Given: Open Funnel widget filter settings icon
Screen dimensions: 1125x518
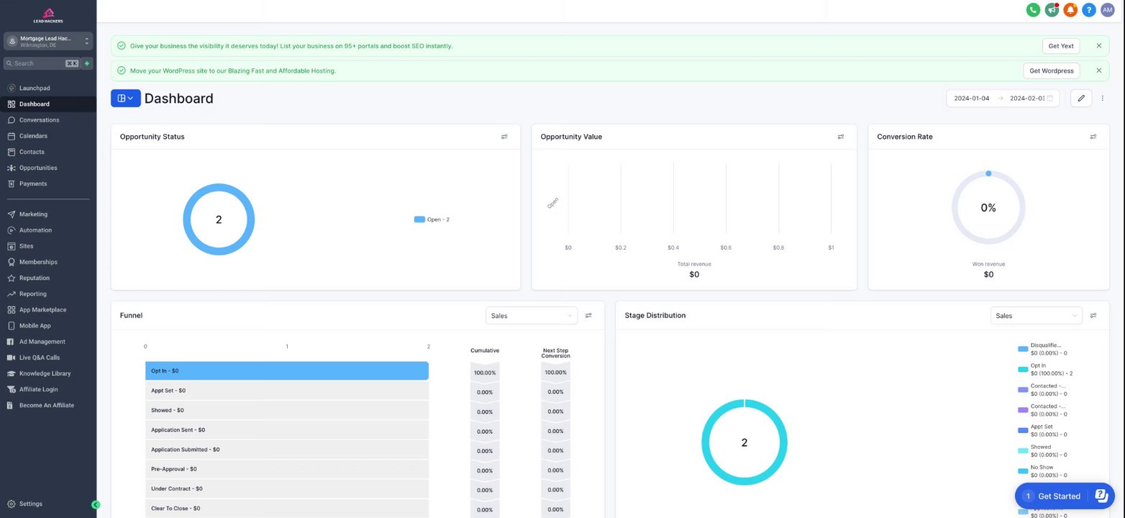Looking at the screenshot, I should point(588,315).
